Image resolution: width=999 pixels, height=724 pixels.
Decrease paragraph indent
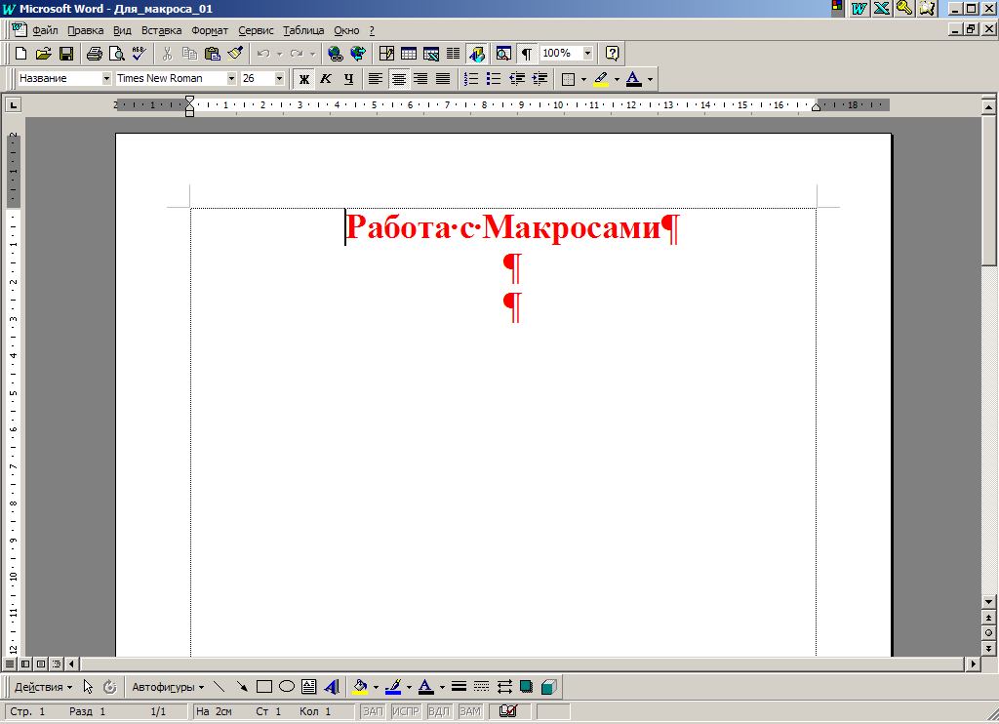[x=517, y=79]
